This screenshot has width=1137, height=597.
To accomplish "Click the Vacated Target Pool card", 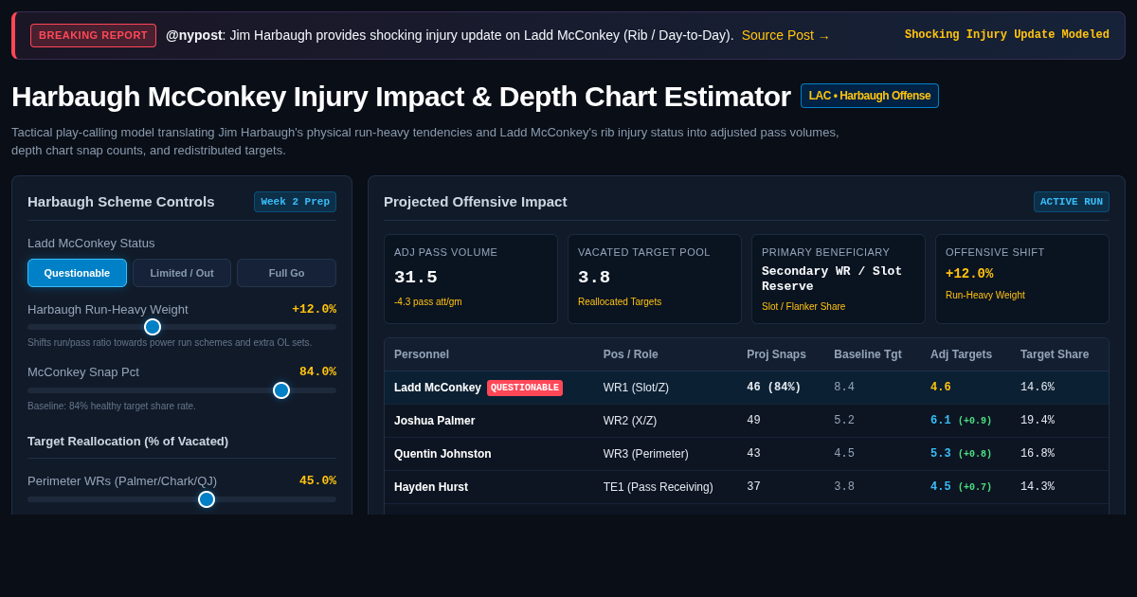I will (655, 280).
